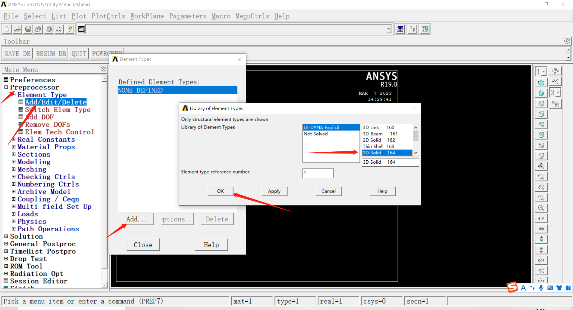Click the Pan Model Left icon
Image resolution: width=573 pixels, height=310 pixels.
point(541,218)
